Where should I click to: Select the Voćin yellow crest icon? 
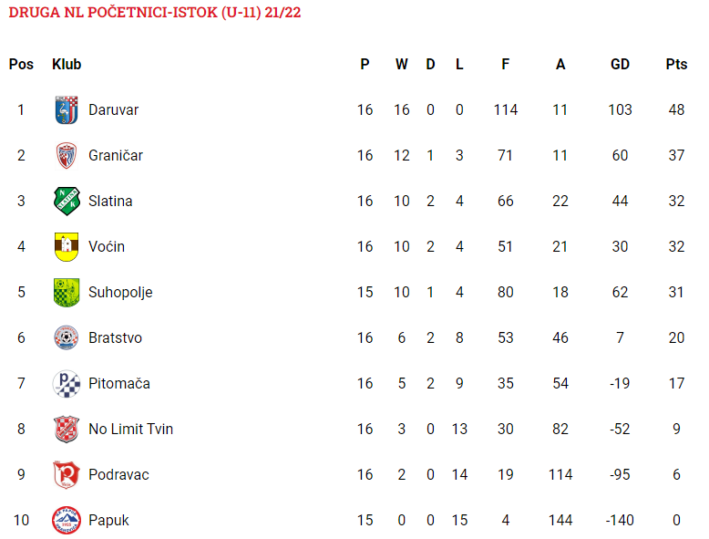(67, 246)
